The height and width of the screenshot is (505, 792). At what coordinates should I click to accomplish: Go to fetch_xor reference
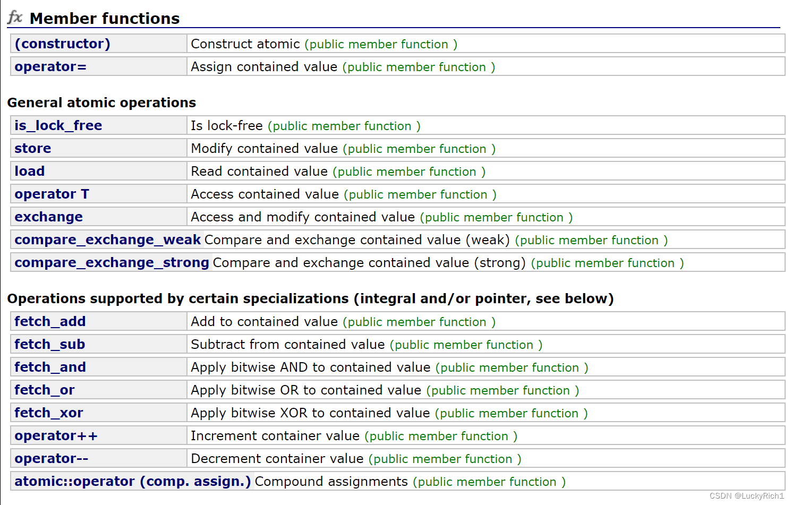pyautogui.click(x=49, y=413)
